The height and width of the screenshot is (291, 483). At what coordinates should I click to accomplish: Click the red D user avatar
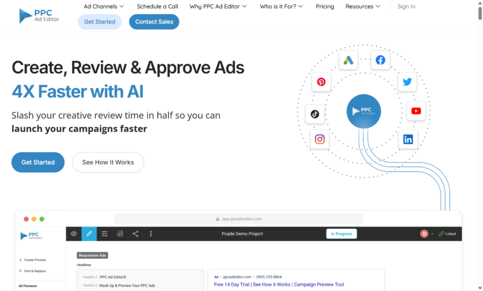[424, 234]
